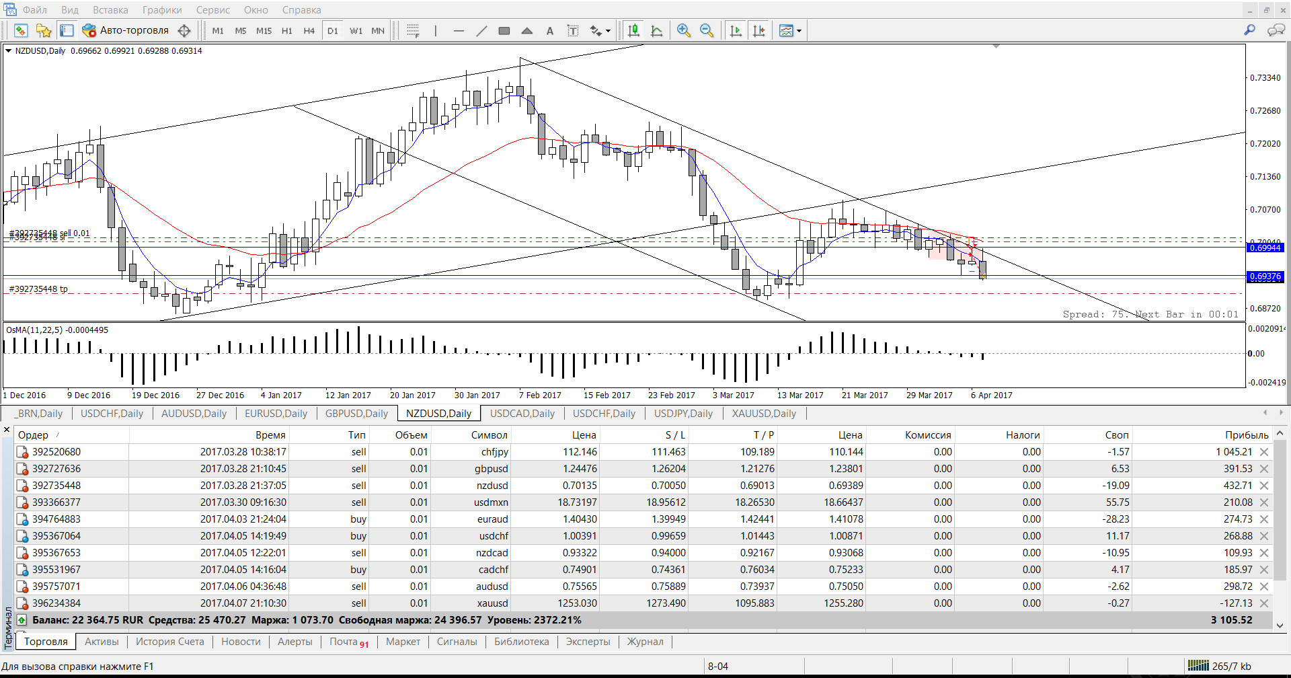Screen dimensions: 1291x678
Task: Select the trendline drawing tool
Action: click(481, 30)
